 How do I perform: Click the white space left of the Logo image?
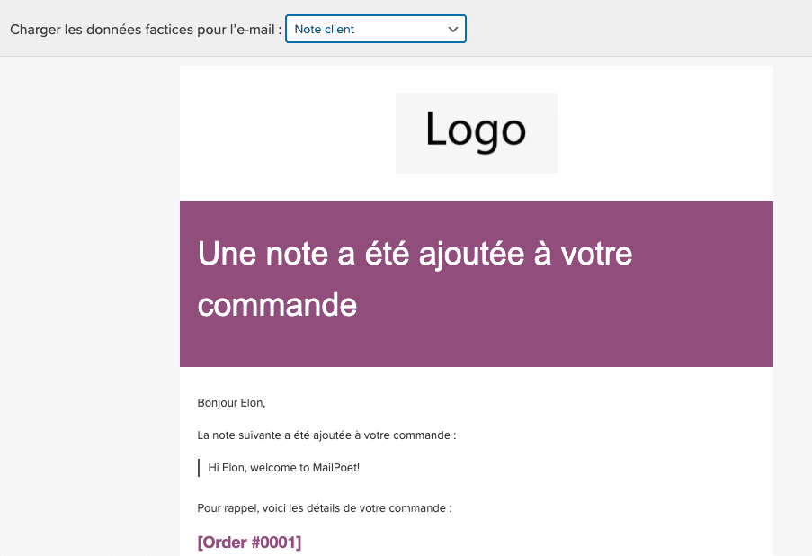point(288,132)
